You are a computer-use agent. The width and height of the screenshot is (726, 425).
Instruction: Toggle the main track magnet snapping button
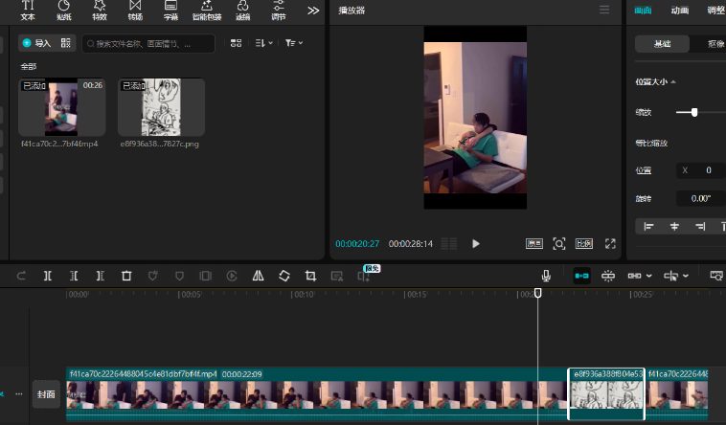[x=581, y=276]
